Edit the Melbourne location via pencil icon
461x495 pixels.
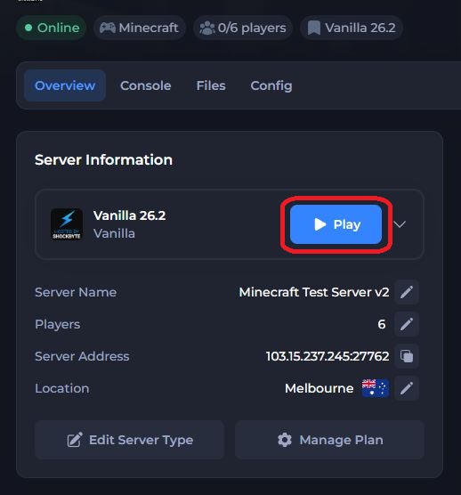407,388
